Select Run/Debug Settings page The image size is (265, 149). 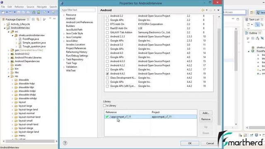point(77,56)
